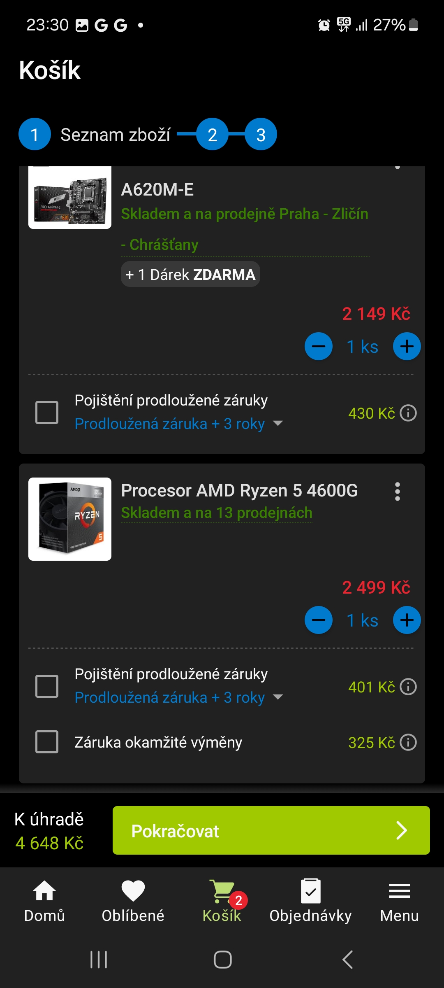This screenshot has height=988, width=444.
Task: Show info for the 430 Kč warranty insurance
Action: click(x=408, y=413)
